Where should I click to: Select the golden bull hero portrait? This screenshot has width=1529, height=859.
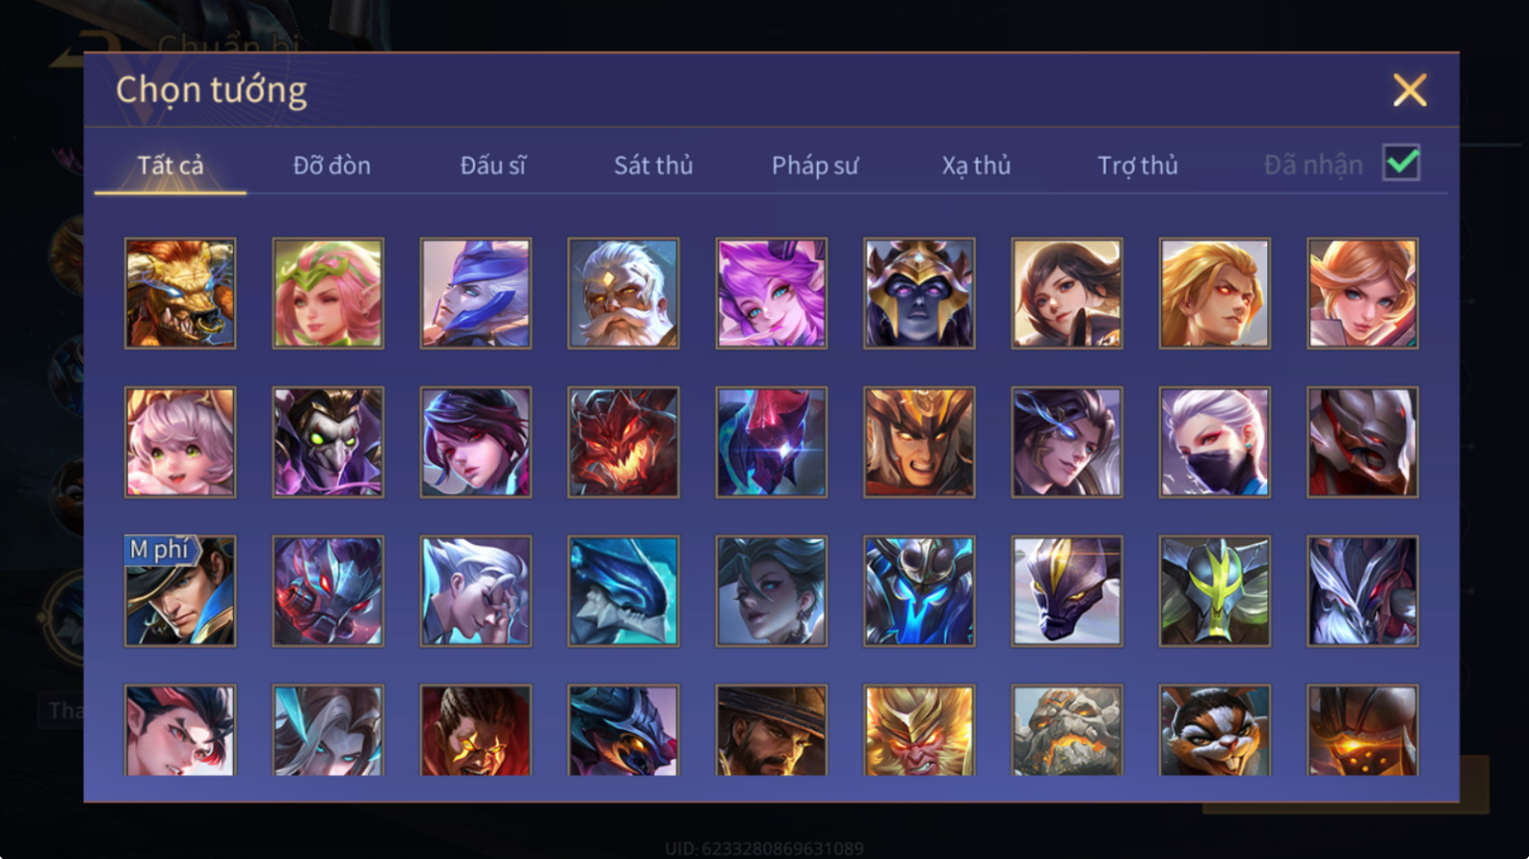pos(180,293)
